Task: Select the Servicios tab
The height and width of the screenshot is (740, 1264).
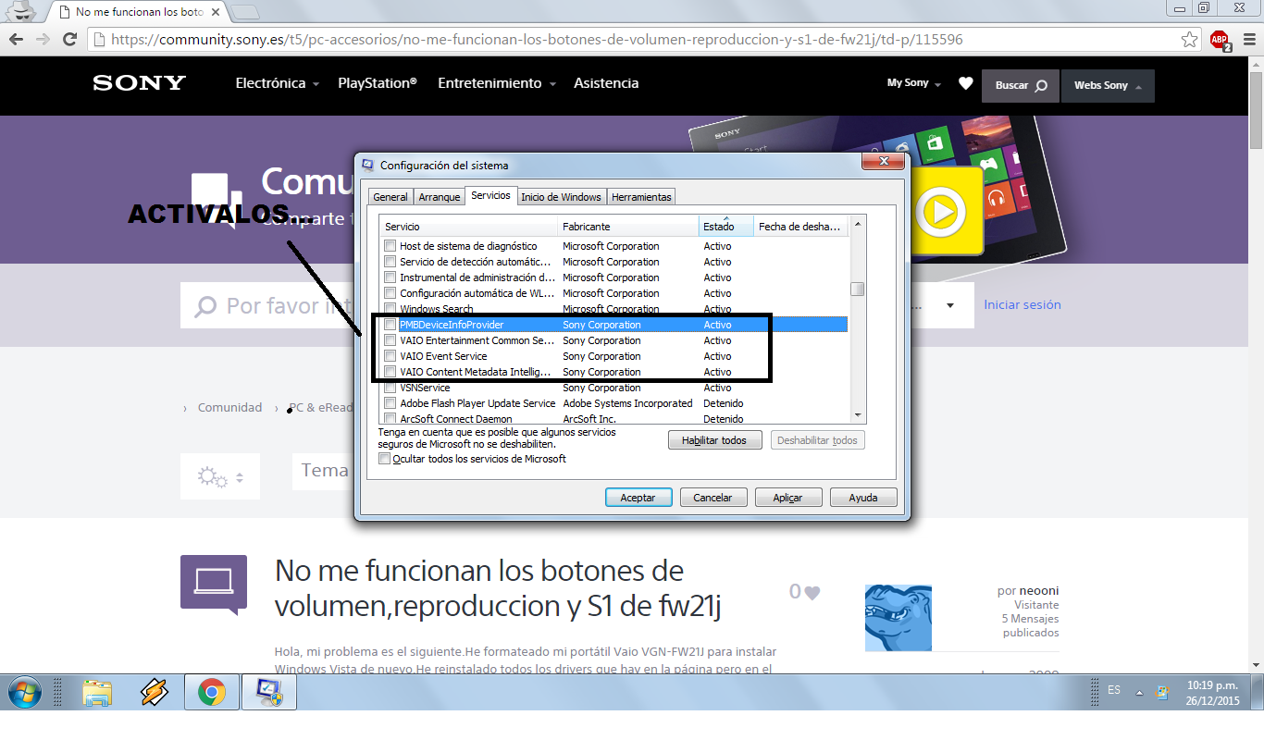Action: coord(490,195)
